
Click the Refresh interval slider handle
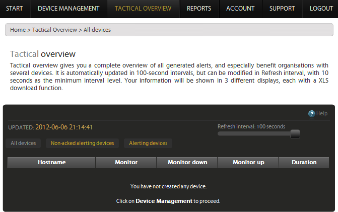tap(295, 134)
